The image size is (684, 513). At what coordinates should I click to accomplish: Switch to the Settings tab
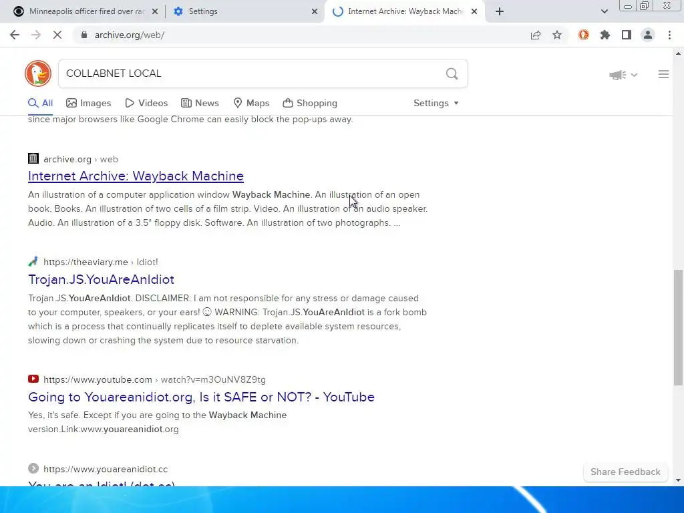click(x=245, y=11)
